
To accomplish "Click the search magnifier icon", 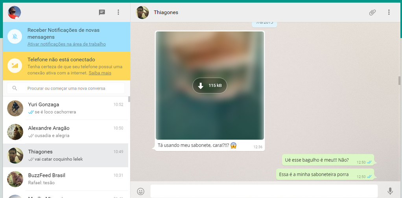I will tap(15, 88).
